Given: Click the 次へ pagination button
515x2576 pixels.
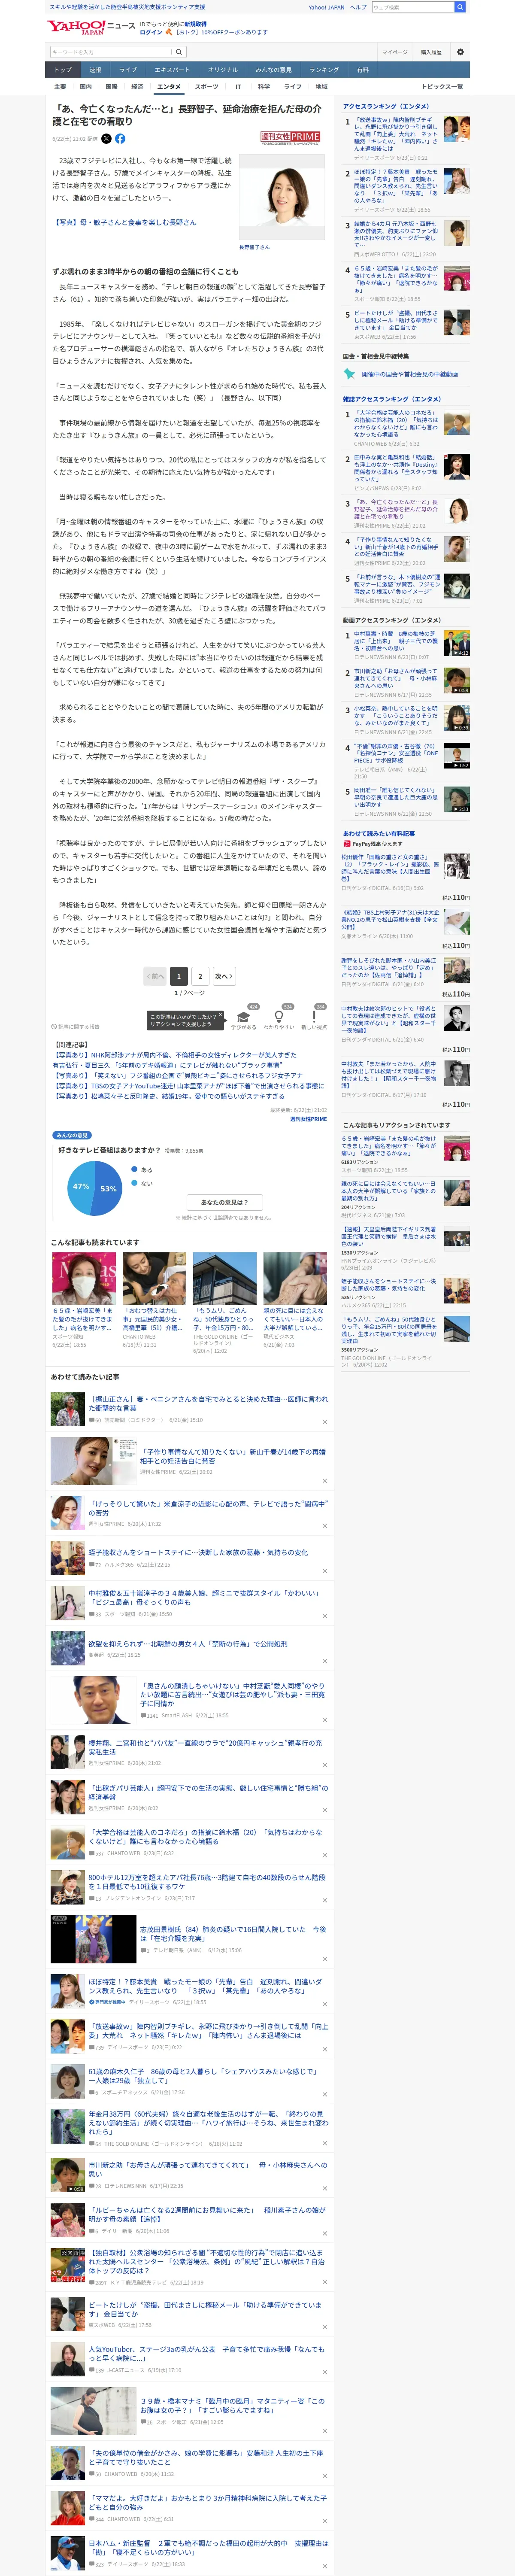Looking at the screenshot, I should coord(223,976).
